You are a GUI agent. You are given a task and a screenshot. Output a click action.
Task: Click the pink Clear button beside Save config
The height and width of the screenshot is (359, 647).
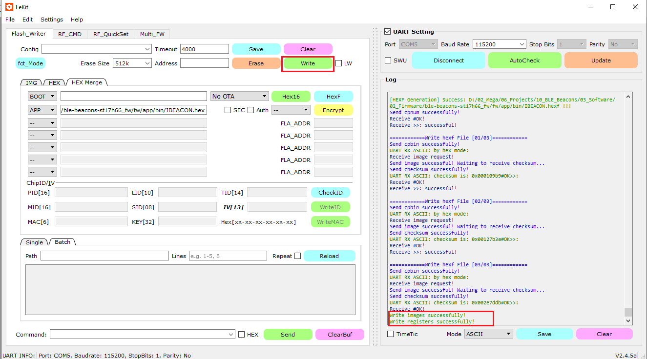pos(308,49)
